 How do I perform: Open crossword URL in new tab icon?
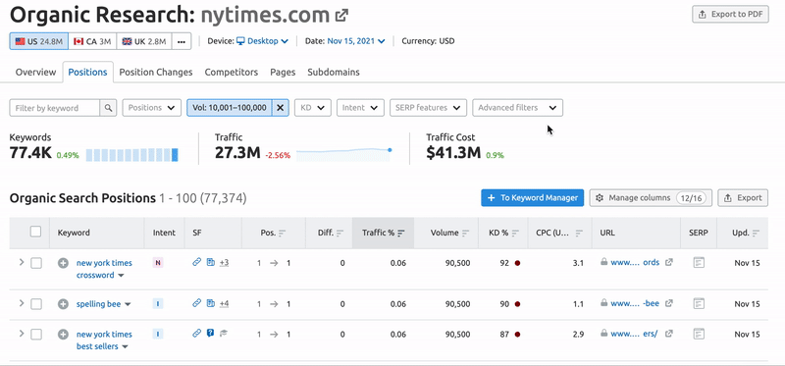[x=669, y=262]
